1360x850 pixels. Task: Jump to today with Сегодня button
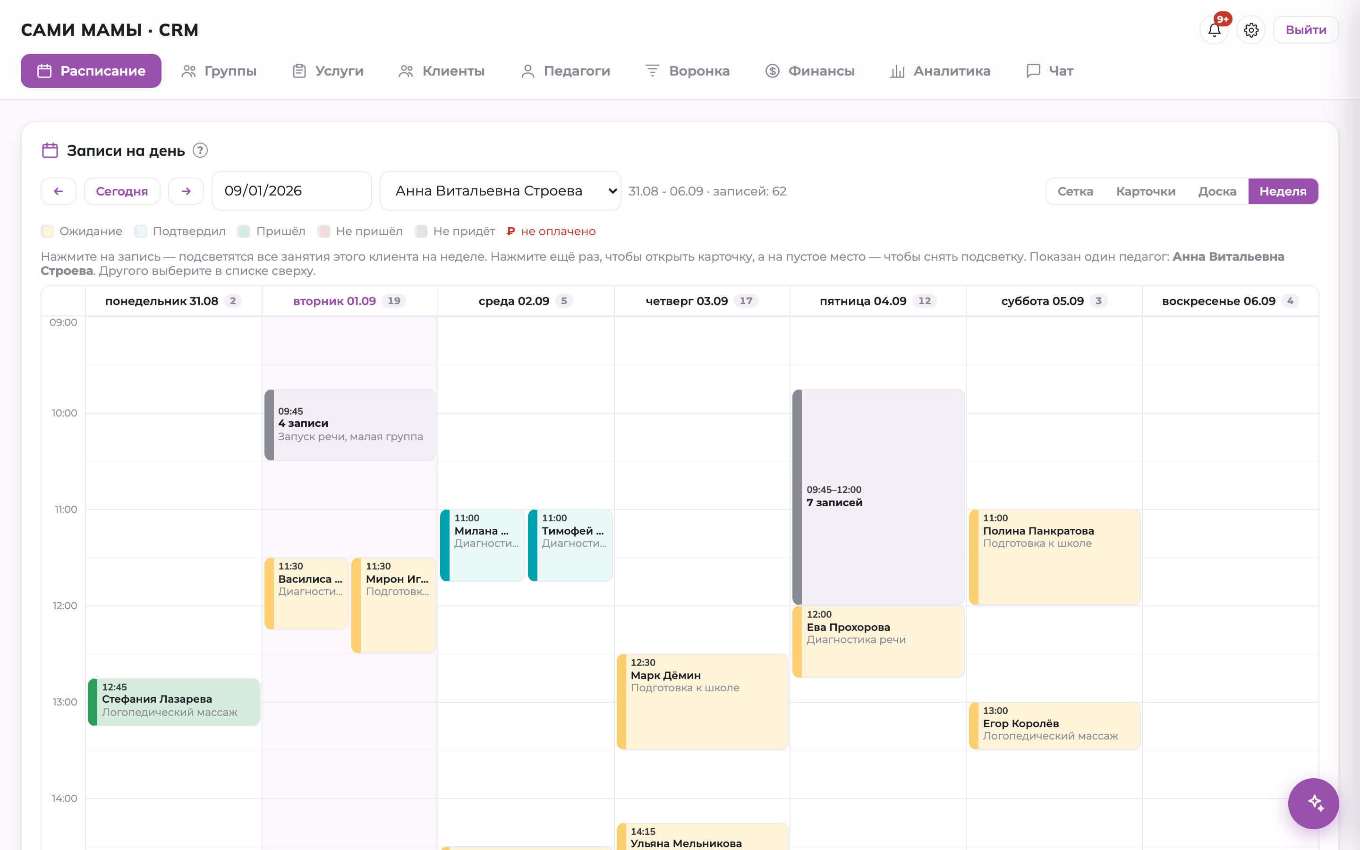click(122, 191)
